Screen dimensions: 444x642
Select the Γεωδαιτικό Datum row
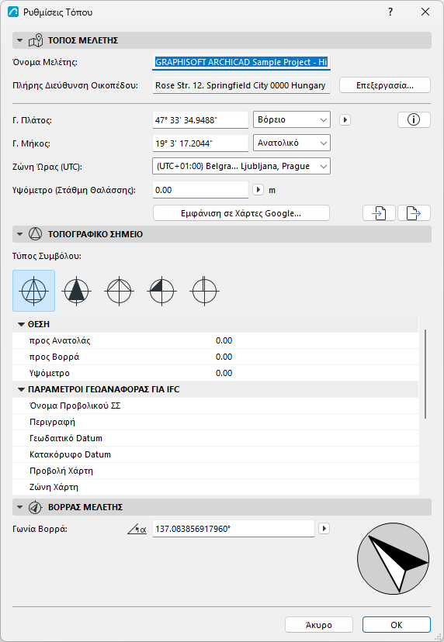216,438
